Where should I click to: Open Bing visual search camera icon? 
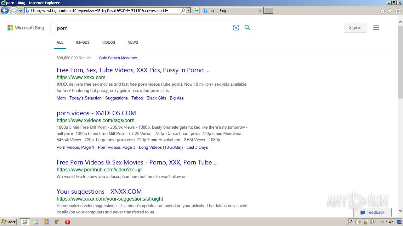[x=236, y=28]
